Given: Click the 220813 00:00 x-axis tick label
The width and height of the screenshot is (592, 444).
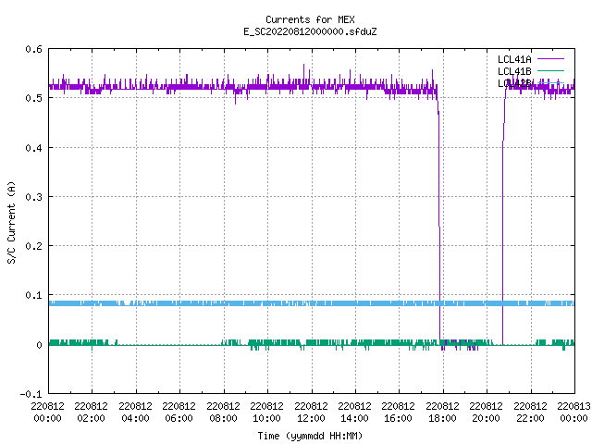Looking at the screenshot, I should (573, 413).
